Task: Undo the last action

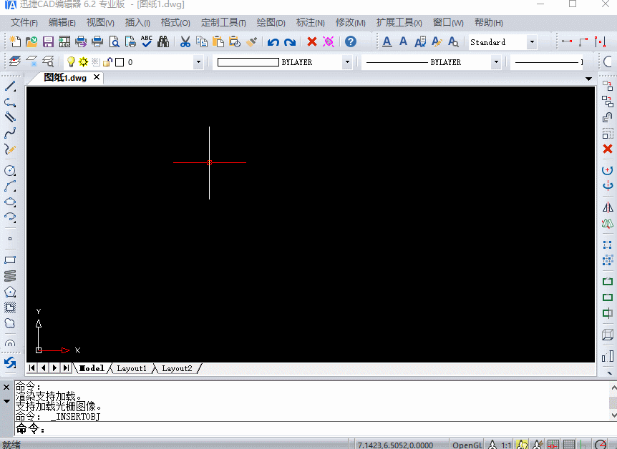Action: (273, 42)
